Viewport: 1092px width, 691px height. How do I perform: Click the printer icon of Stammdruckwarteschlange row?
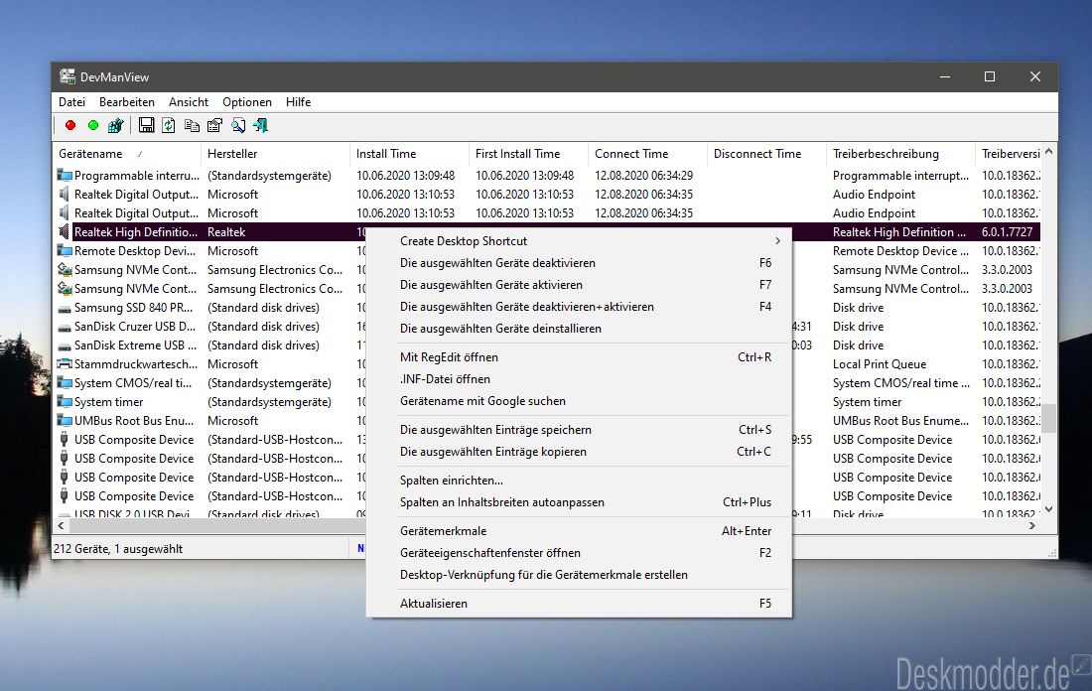point(65,364)
